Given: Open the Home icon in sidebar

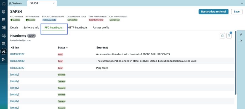Looking at the screenshot, I should (3, 4).
